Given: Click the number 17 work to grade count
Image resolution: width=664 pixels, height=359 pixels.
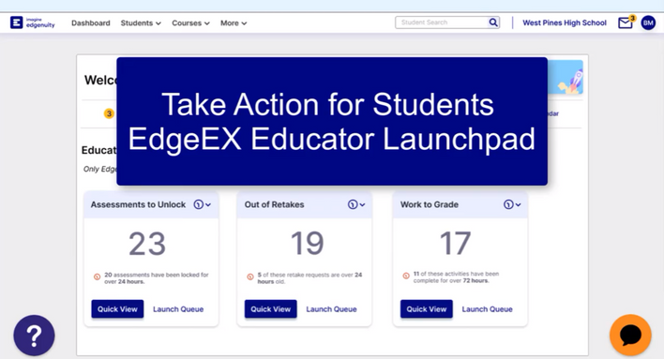Looking at the screenshot, I should coord(455,244).
